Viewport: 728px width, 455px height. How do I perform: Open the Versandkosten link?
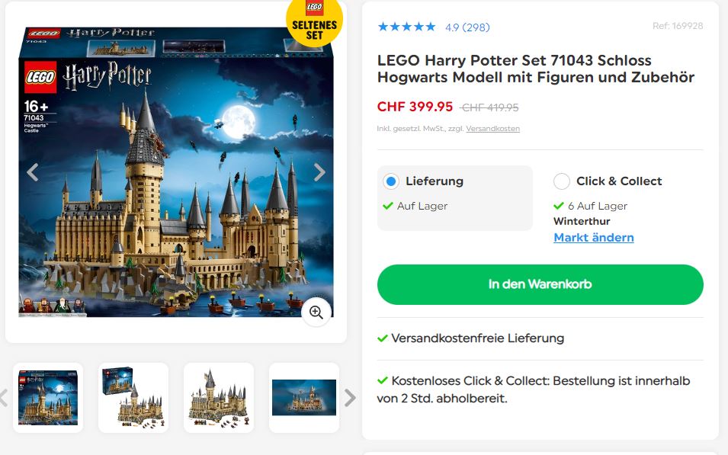coord(492,129)
